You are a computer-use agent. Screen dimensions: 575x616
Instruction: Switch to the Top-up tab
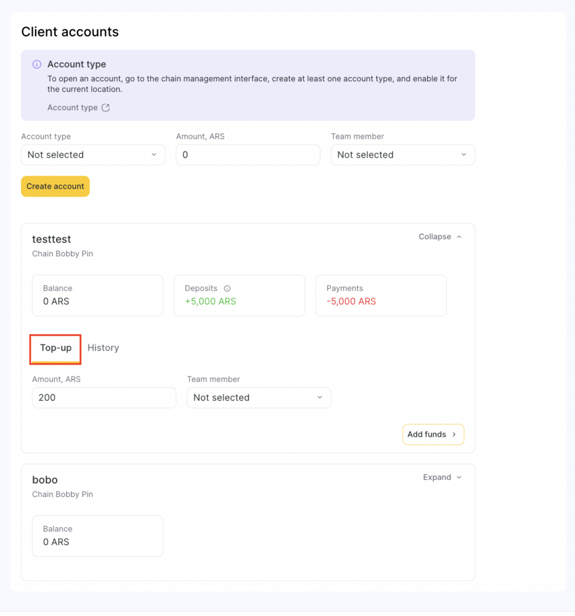[x=56, y=348]
